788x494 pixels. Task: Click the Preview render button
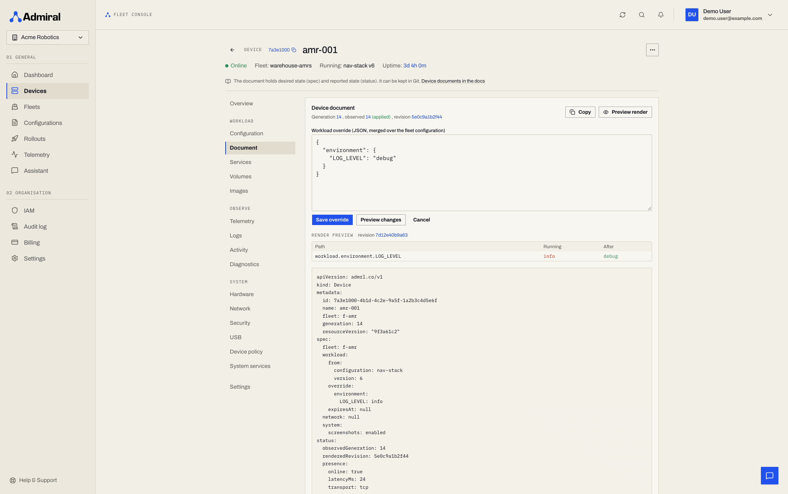point(625,112)
